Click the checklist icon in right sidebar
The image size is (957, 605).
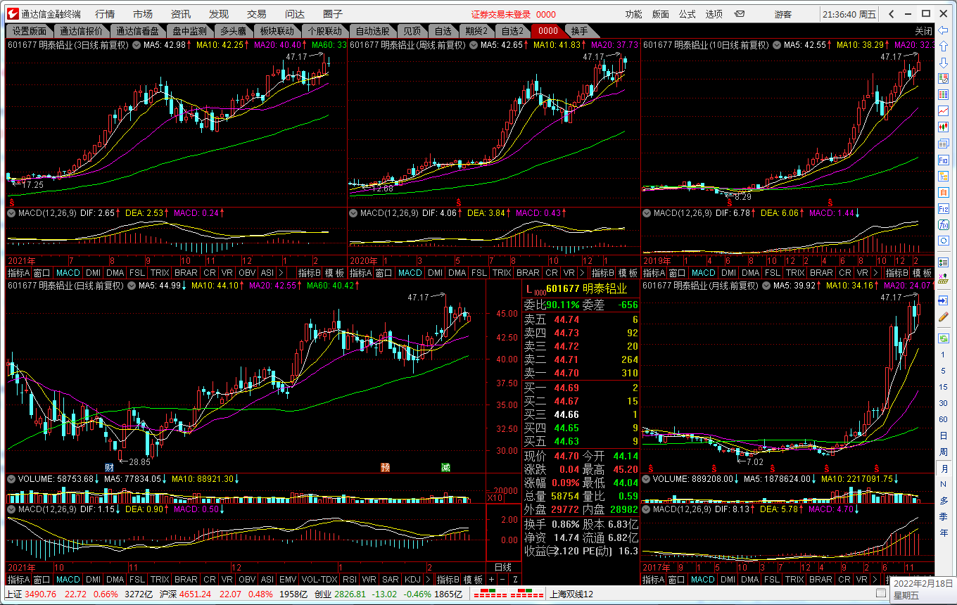[x=944, y=262]
